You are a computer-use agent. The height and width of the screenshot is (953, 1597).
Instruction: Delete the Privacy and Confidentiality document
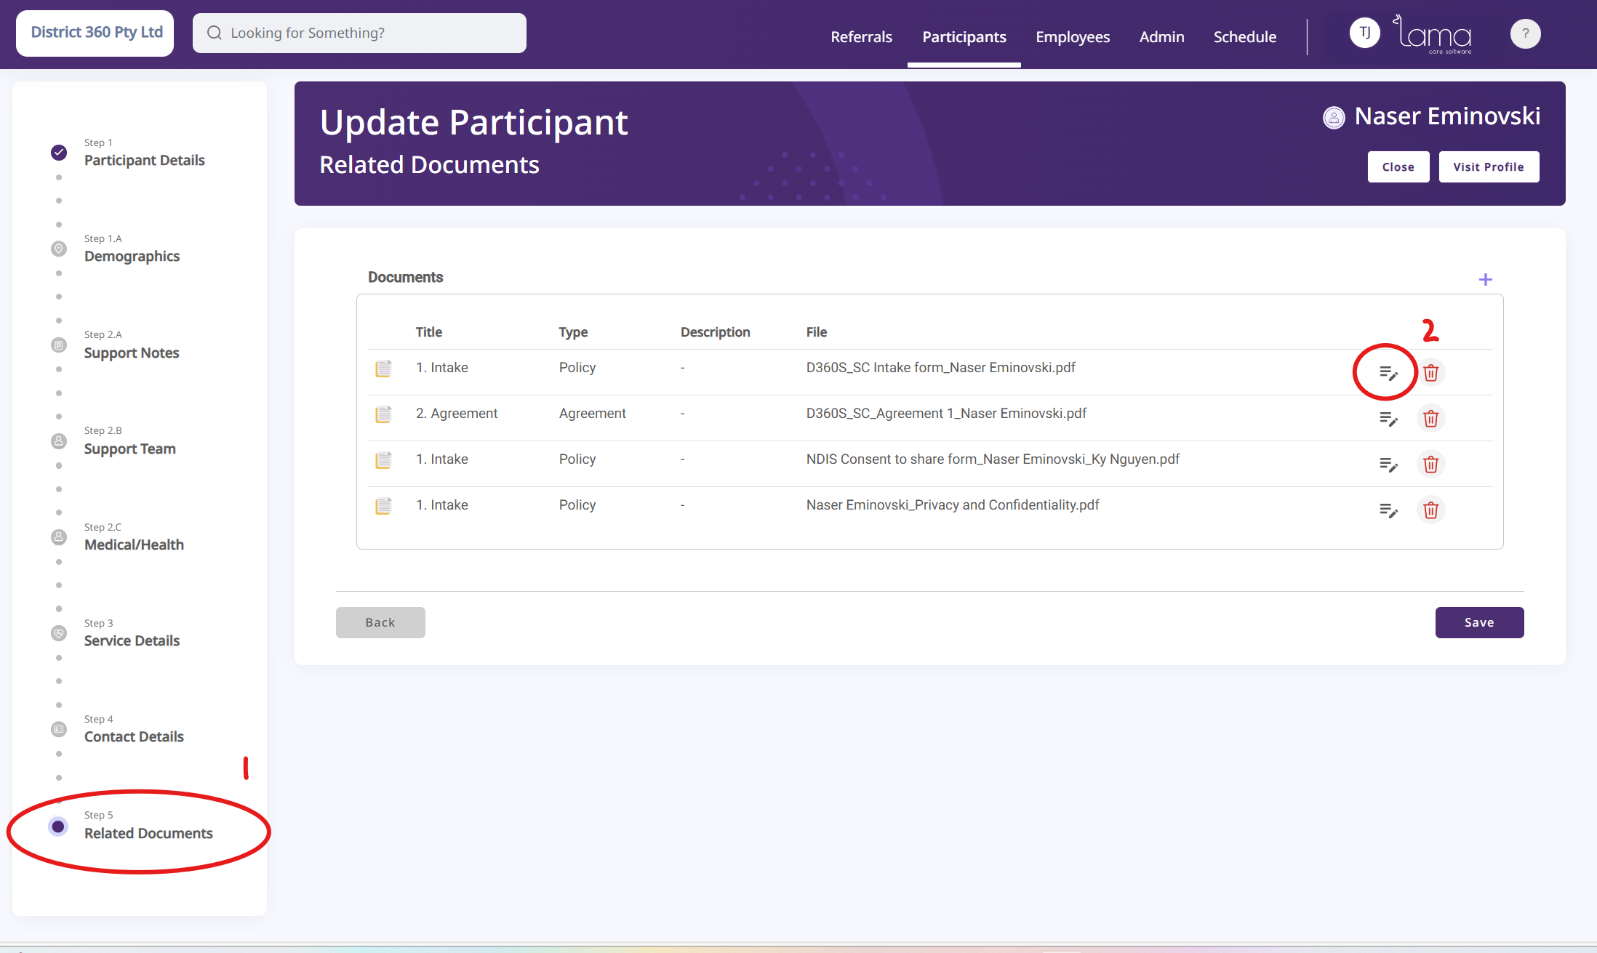(x=1430, y=510)
